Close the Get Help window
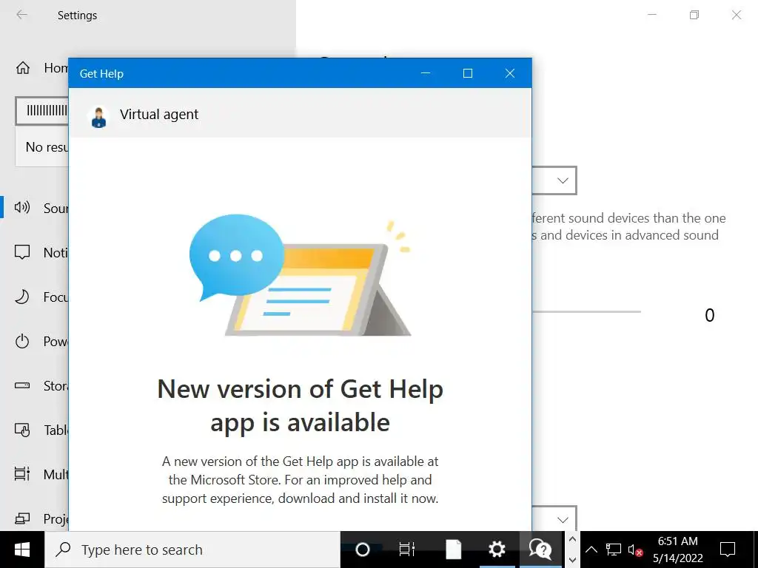Image resolution: width=758 pixels, height=568 pixels. [x=509, y=73]
